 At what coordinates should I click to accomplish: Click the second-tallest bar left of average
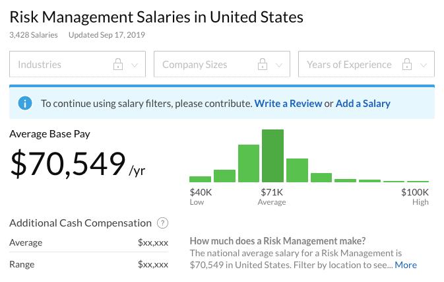[248, 163]
